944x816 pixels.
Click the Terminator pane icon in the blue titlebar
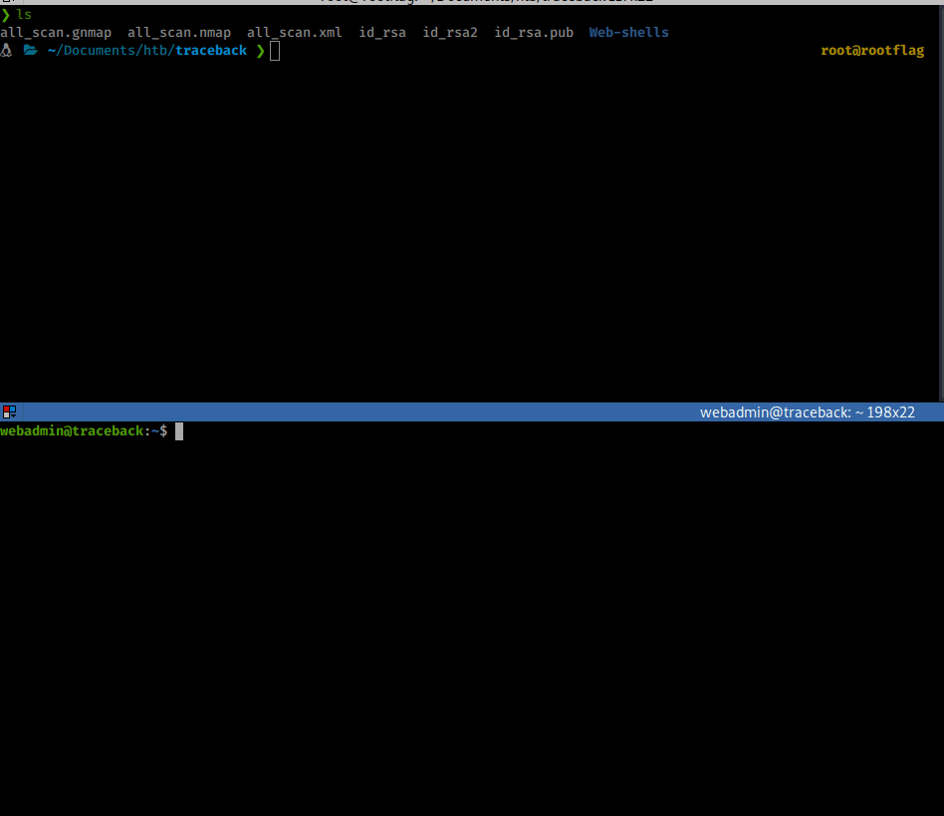[9, 411]
